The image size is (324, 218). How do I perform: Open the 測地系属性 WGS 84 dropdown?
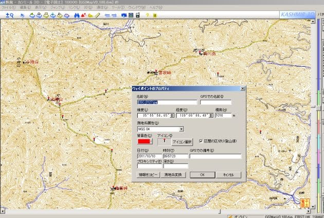[x=182, y=130]
